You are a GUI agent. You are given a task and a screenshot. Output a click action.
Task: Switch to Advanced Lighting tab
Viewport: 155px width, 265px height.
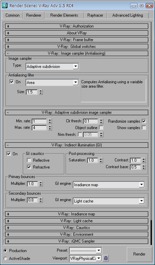click(127, 15)
